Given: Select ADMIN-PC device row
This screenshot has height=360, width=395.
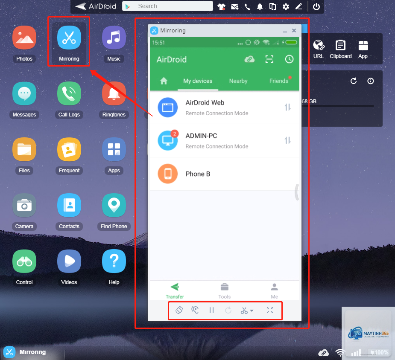Looking at the screenshot, I should (x=225, y=141).
